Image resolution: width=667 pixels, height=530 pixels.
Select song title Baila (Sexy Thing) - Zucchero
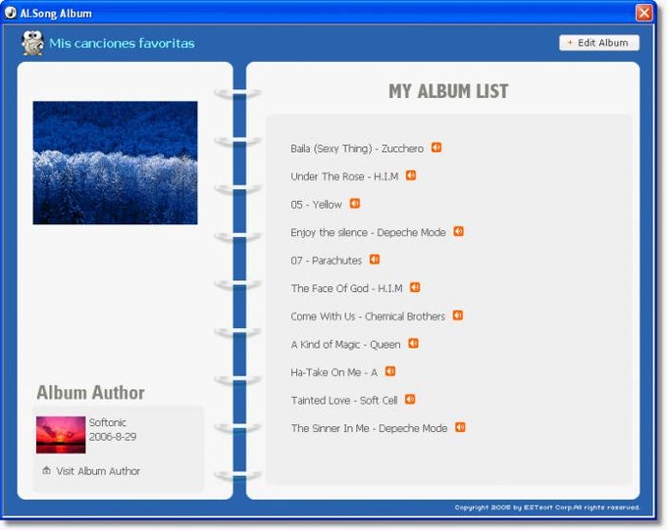[357, 149]
